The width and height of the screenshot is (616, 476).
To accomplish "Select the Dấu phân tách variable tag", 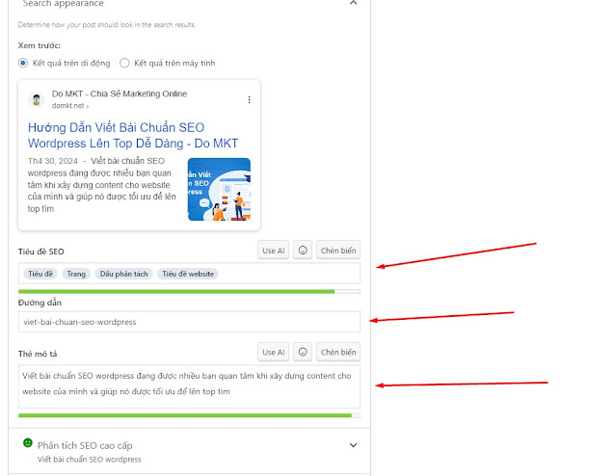I will [x=123, y=274].
